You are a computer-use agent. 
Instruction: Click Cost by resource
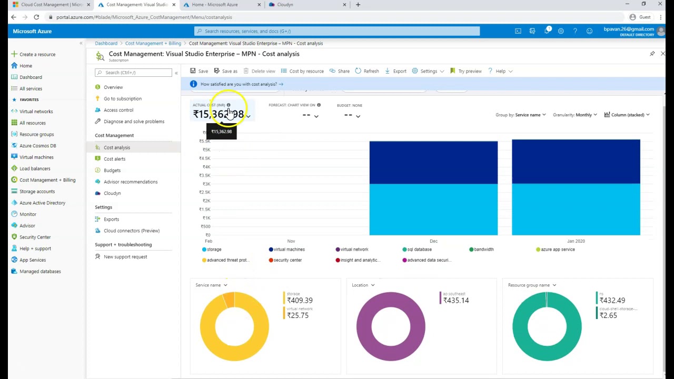302,71
